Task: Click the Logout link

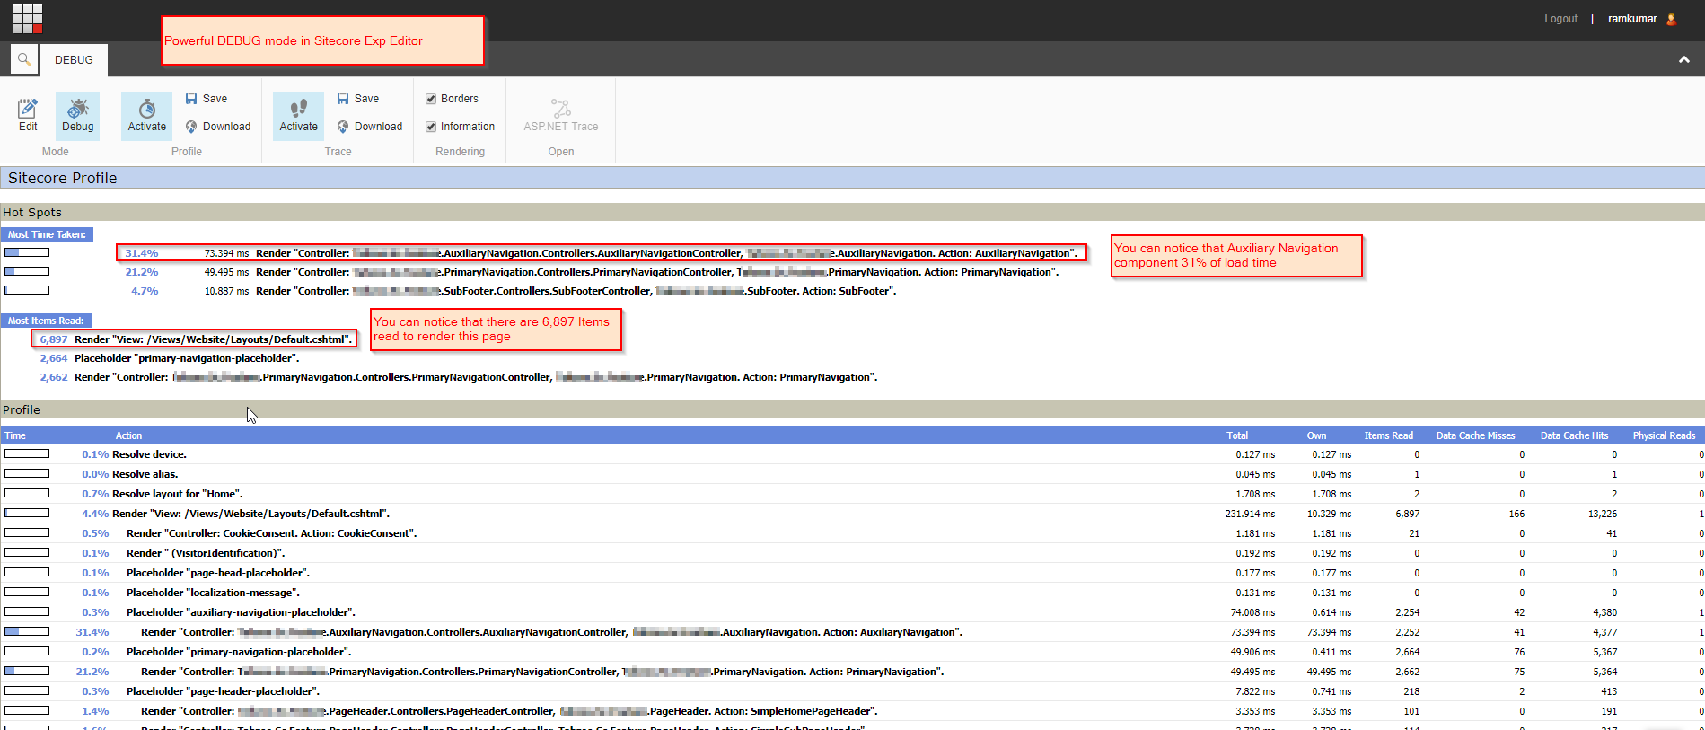Action: (1560, 19)
